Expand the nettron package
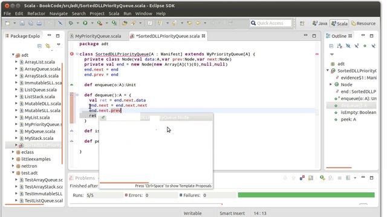Screen dimensions: 387x217 coord(13,166)
